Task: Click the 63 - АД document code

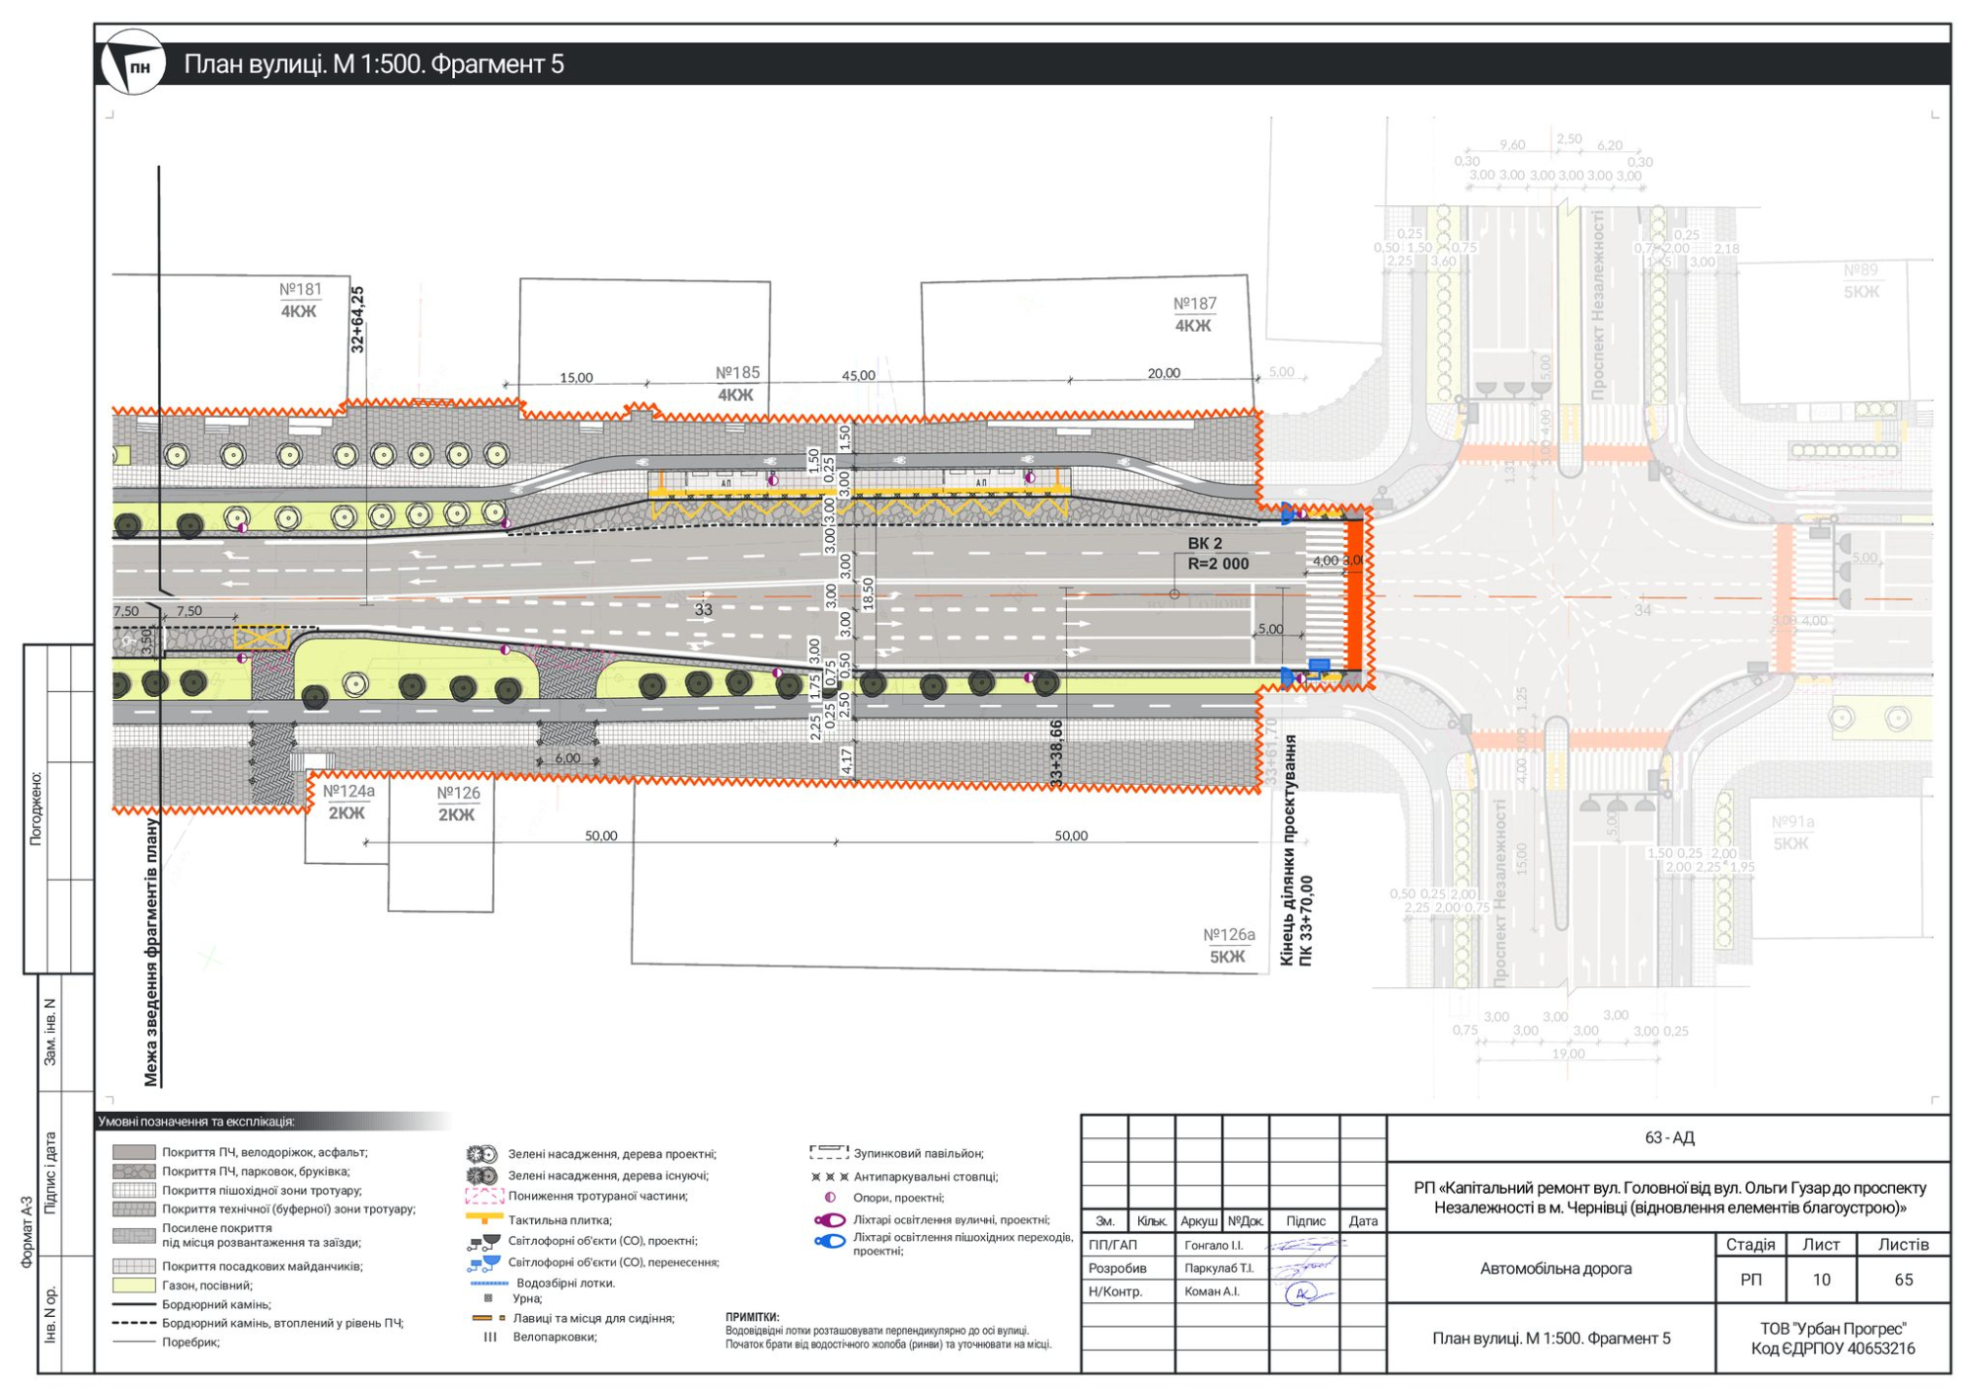Action: coord(1668,1138)
